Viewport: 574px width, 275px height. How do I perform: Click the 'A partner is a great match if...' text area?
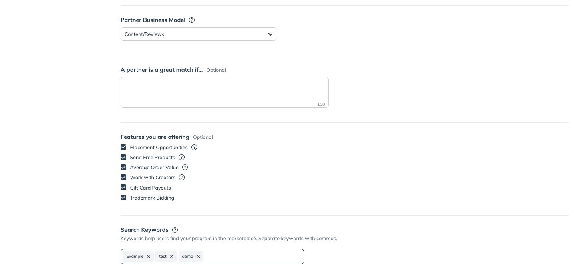pyautogui.click(x=224, y=91)
